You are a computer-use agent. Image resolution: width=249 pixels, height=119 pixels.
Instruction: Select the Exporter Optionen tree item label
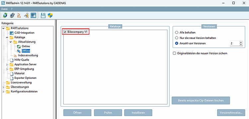click(26, 78)
